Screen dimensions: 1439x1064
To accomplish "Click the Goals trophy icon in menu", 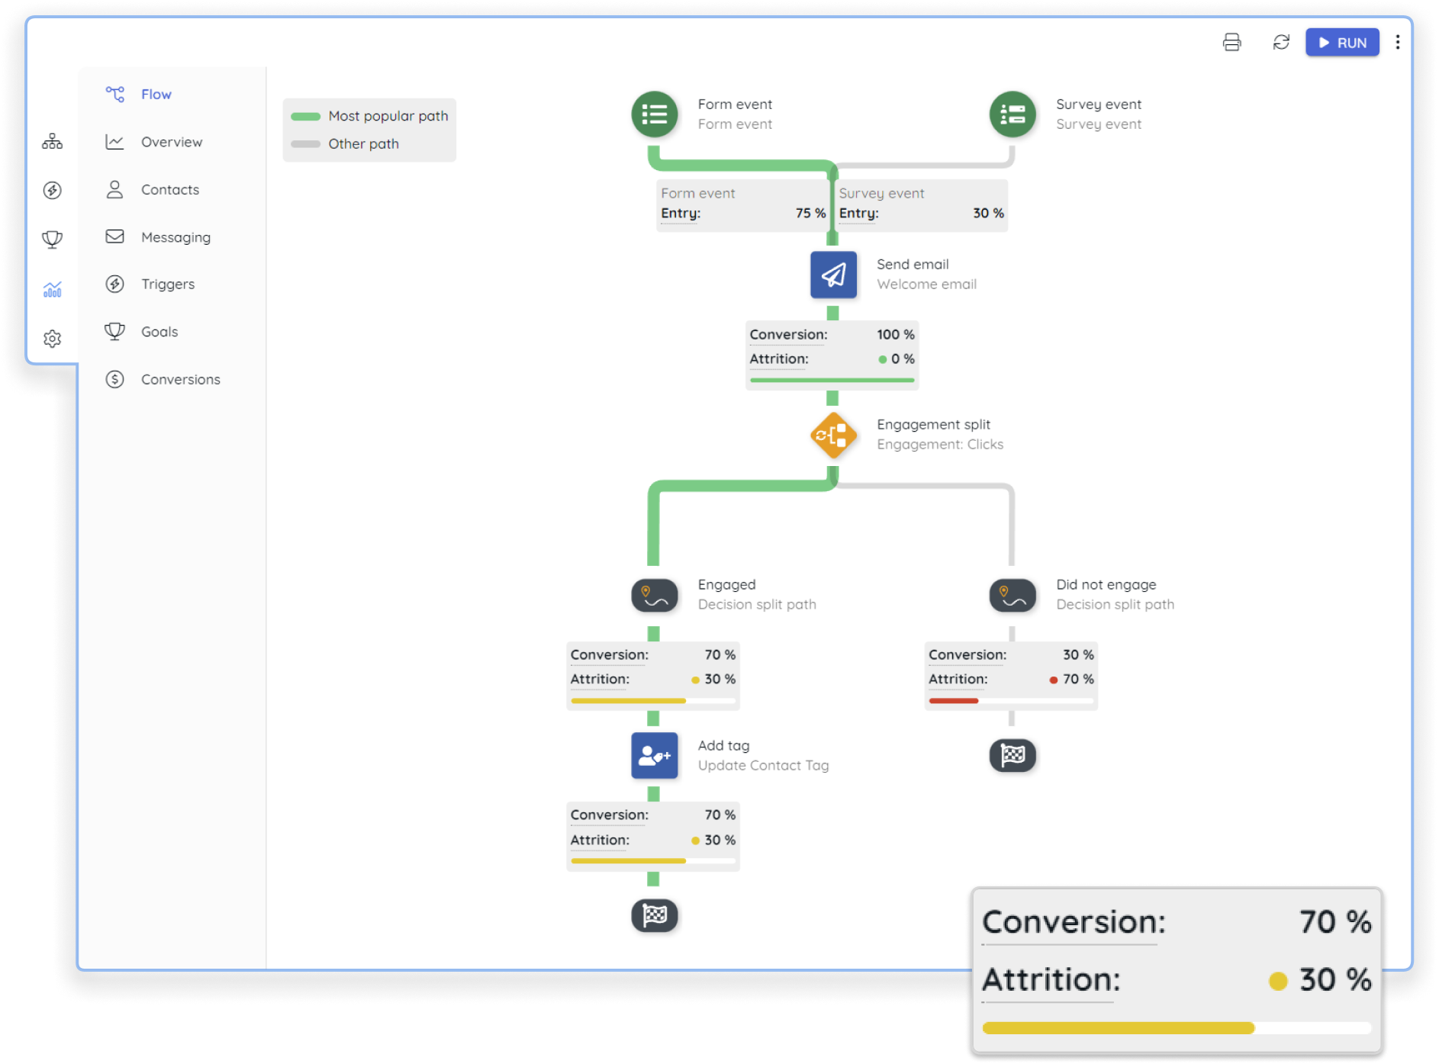I will [x=115, y=331].
